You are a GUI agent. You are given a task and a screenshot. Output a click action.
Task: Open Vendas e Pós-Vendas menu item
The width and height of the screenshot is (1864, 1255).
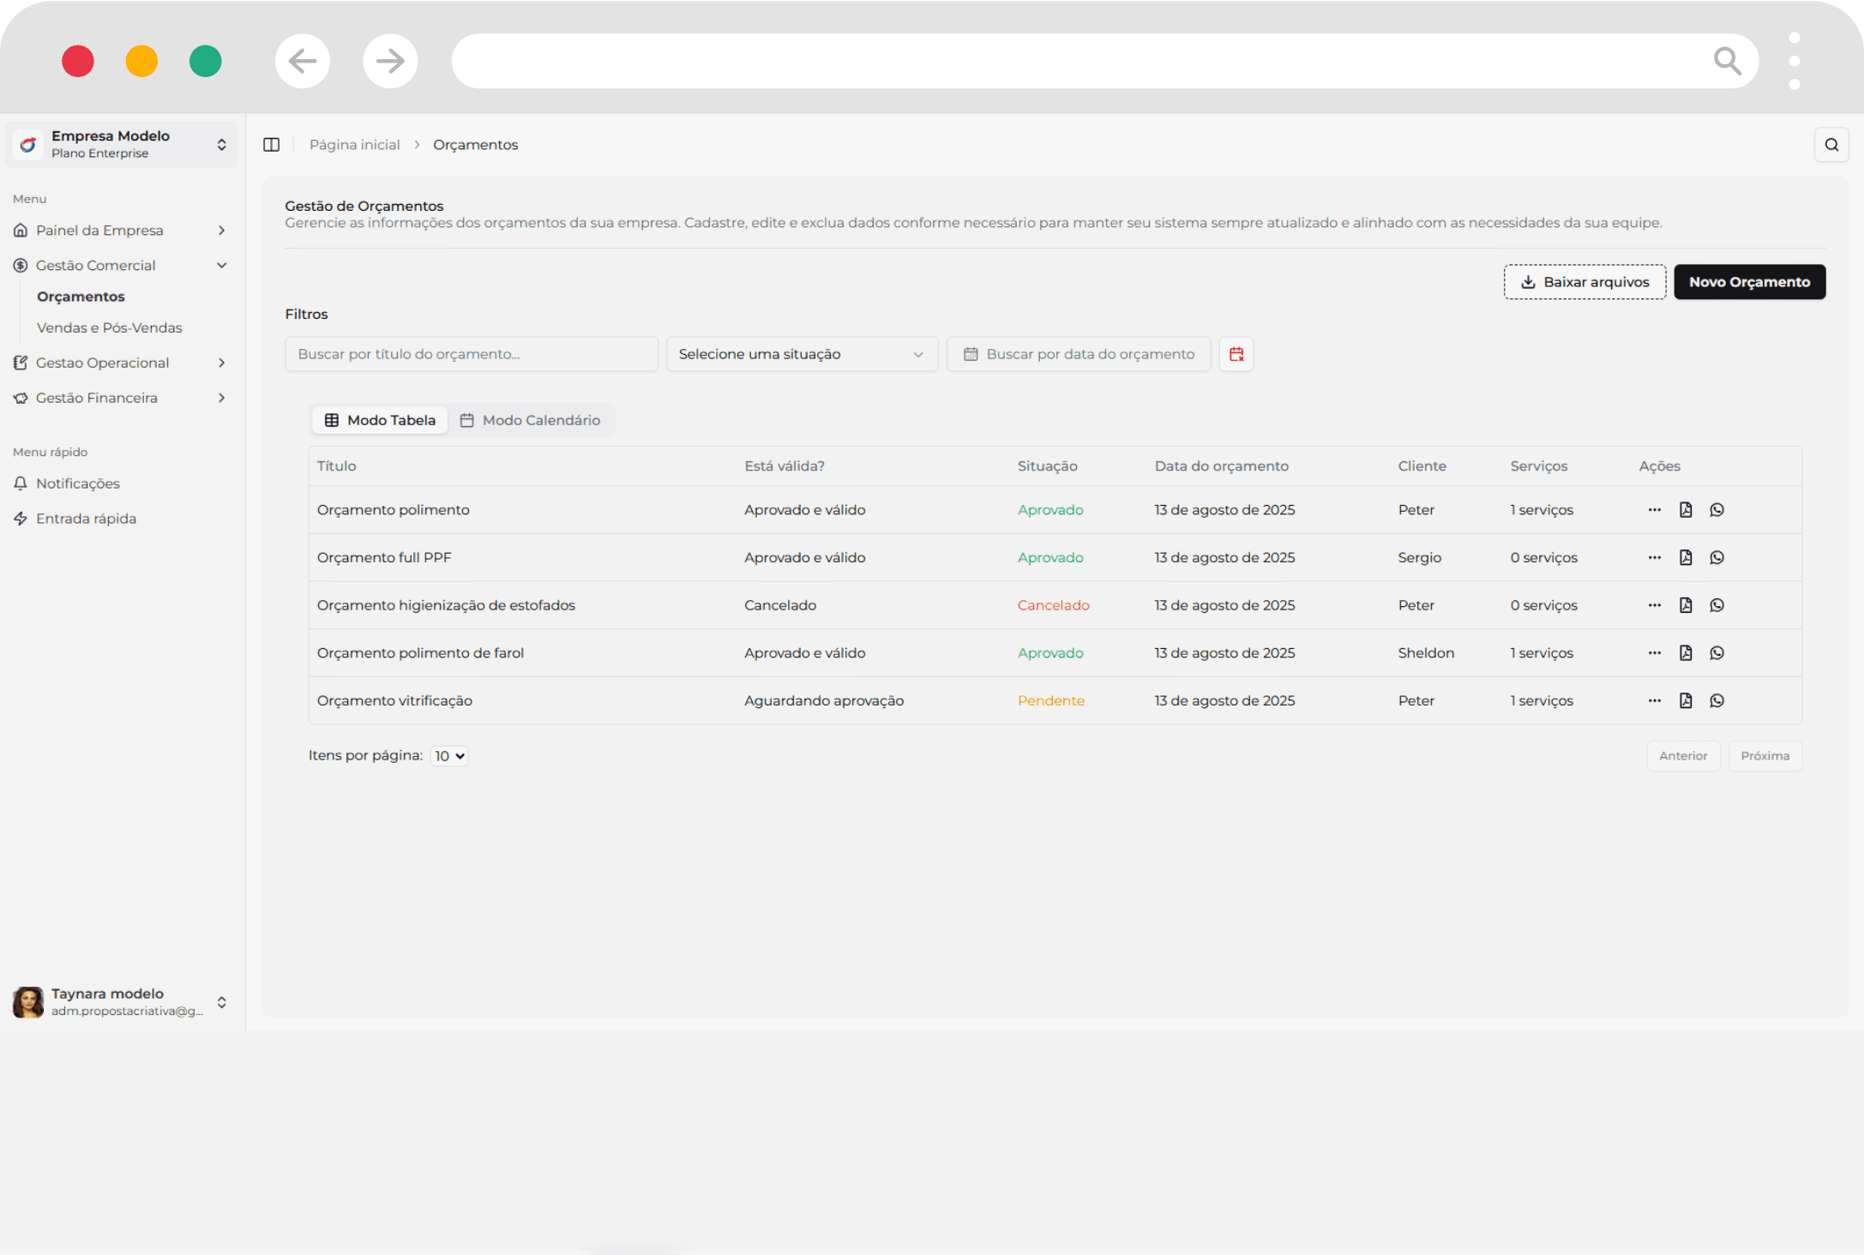[109, 327]
